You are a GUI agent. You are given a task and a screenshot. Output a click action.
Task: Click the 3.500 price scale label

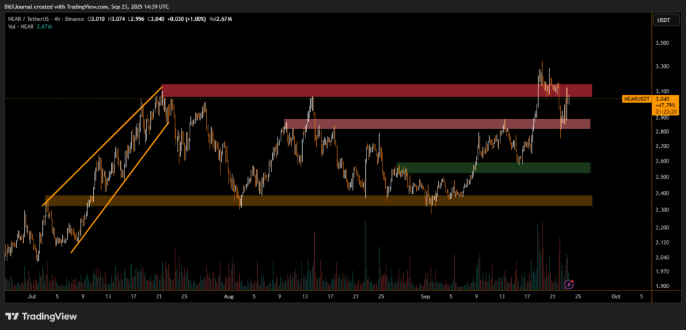662,43
